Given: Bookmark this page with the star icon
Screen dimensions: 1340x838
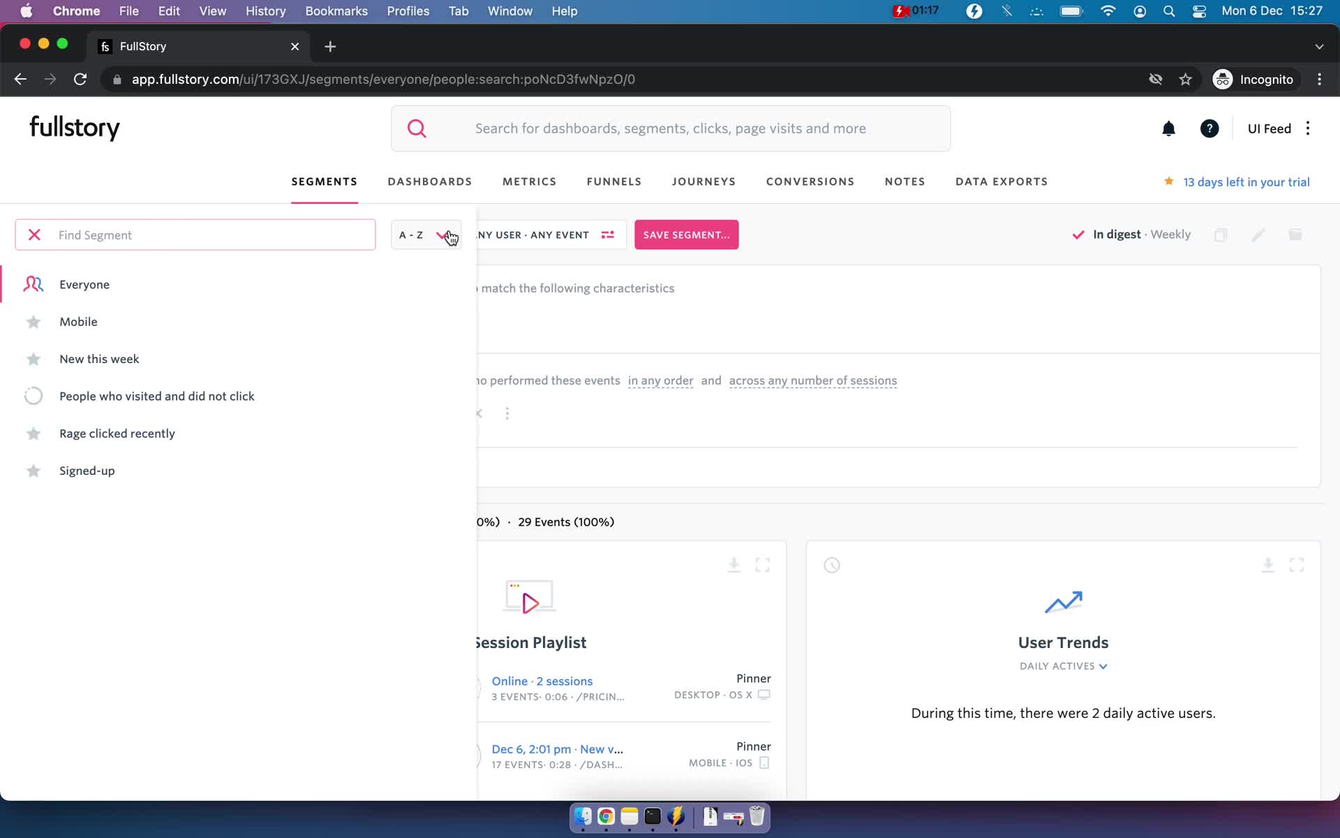Looking at the screenshot, I should pyautogui.click(x=1185, y=79).
